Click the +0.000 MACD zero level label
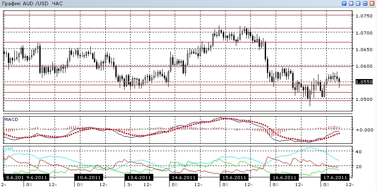The height and width of the screenshot is (190, 377). coord(364,130)
